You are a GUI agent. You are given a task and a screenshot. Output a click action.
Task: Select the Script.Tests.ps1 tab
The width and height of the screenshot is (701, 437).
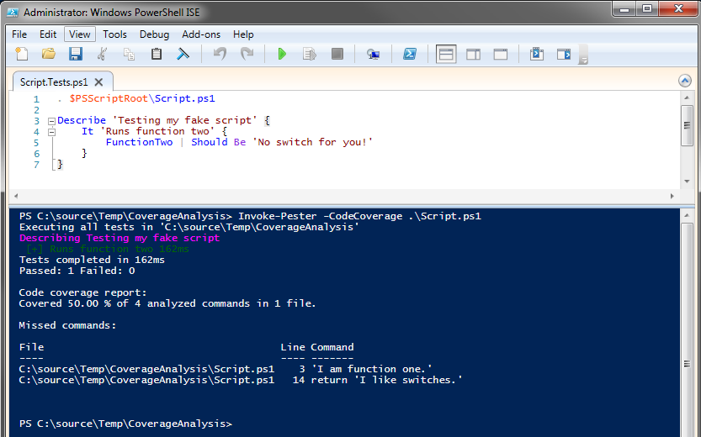(x=54, y=82)
